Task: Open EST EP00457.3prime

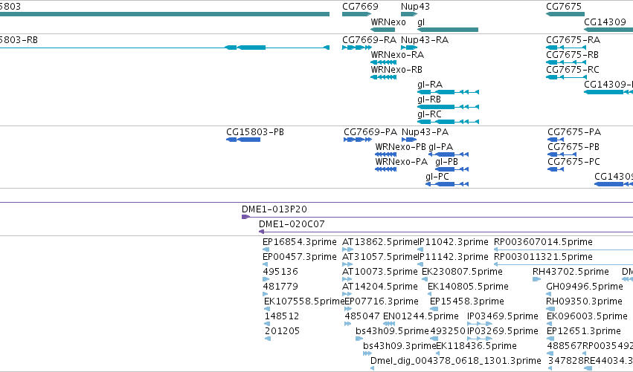Action: 299,257
